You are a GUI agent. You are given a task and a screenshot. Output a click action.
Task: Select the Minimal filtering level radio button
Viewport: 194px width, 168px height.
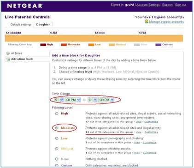[x=57, y=149]
